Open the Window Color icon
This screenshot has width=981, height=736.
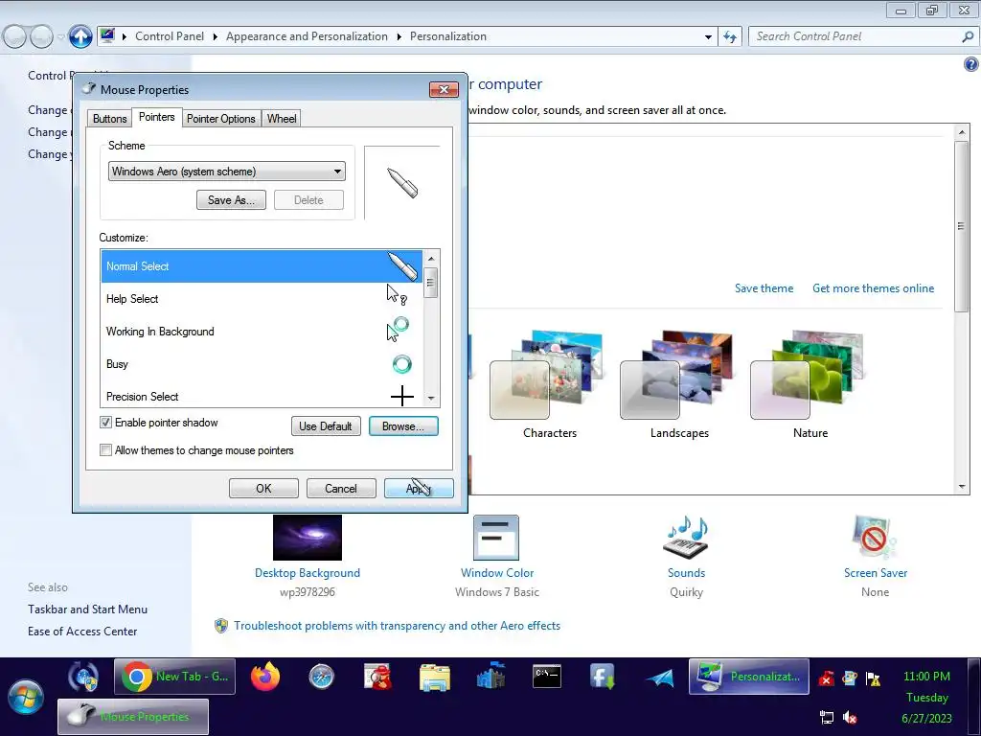496,537
